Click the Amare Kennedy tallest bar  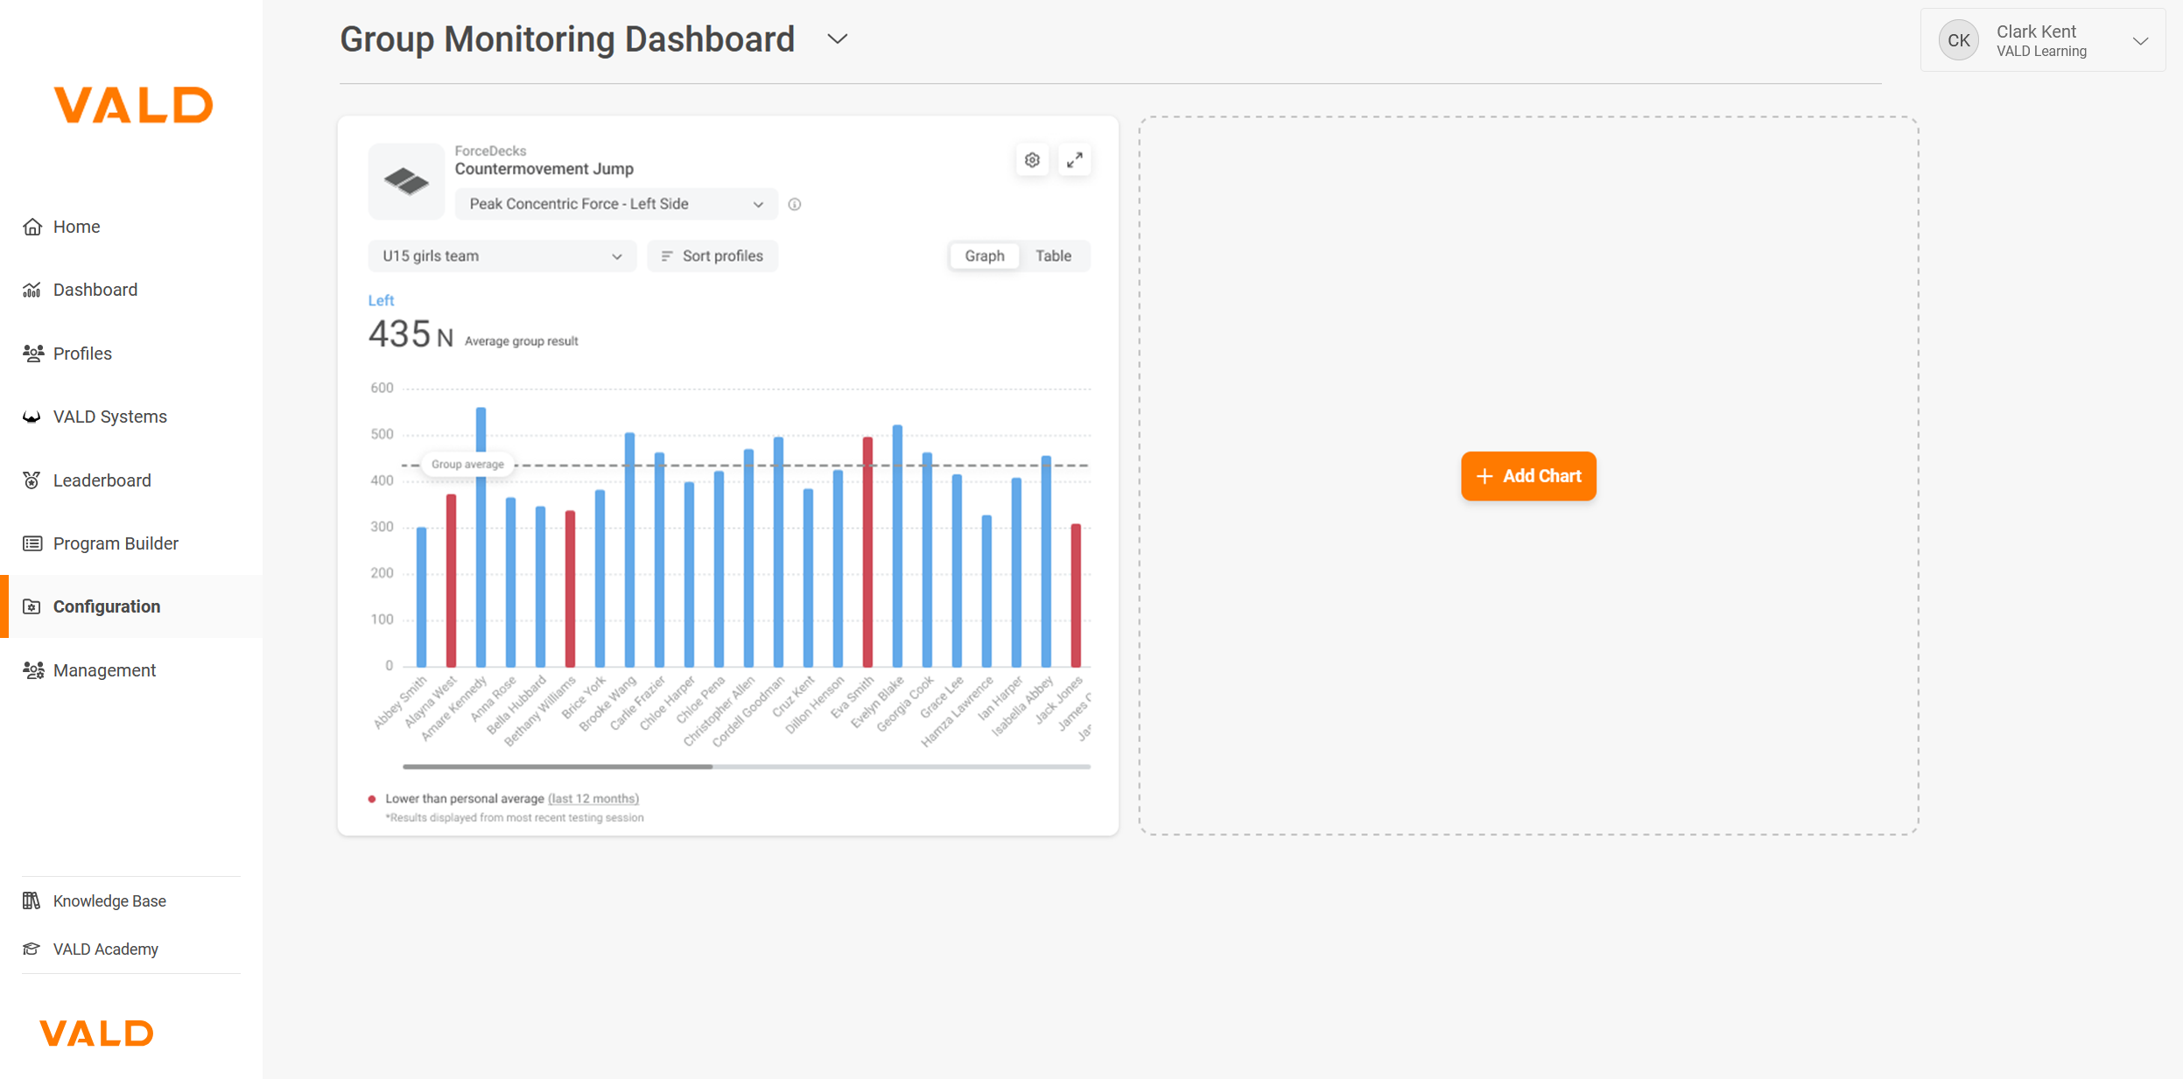[x=481, y=537]
